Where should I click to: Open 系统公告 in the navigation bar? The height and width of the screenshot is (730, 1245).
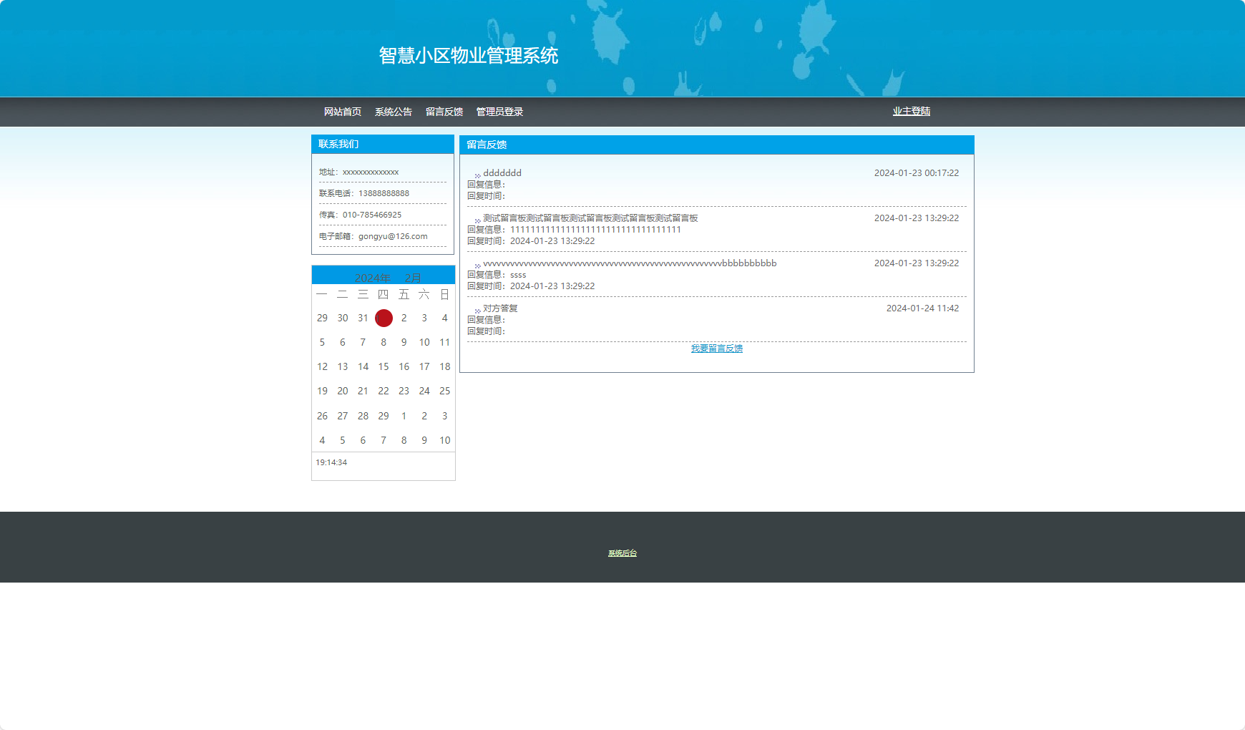coord(392,111)
